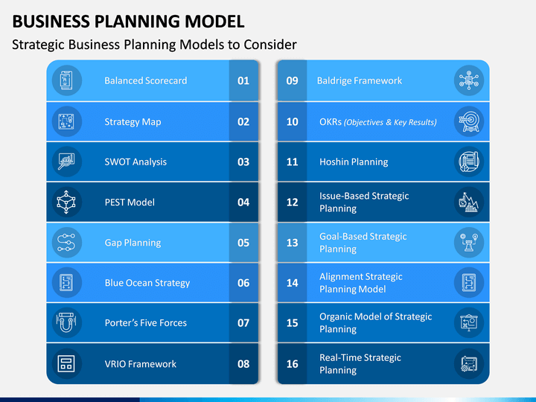536x402 pixels.
Task: Click the Balanced Scorecard phone icon
Action: pyautogui.click(x=67, y=80)
